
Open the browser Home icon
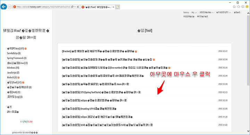(234, 7)
